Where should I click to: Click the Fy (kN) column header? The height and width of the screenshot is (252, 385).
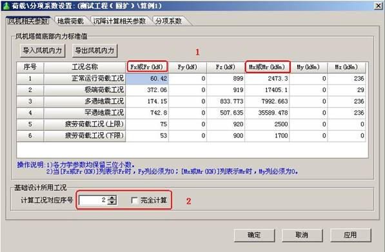(188, 67)
